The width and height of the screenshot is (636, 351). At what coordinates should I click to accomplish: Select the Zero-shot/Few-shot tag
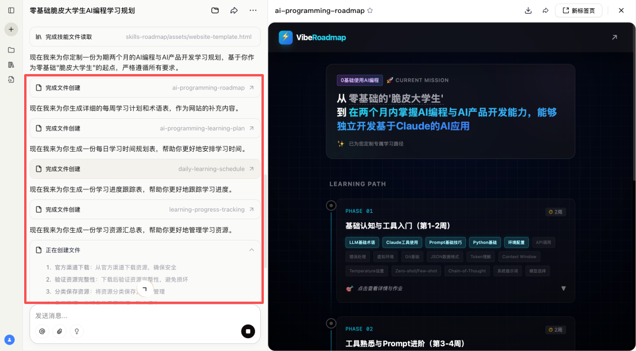416,271
